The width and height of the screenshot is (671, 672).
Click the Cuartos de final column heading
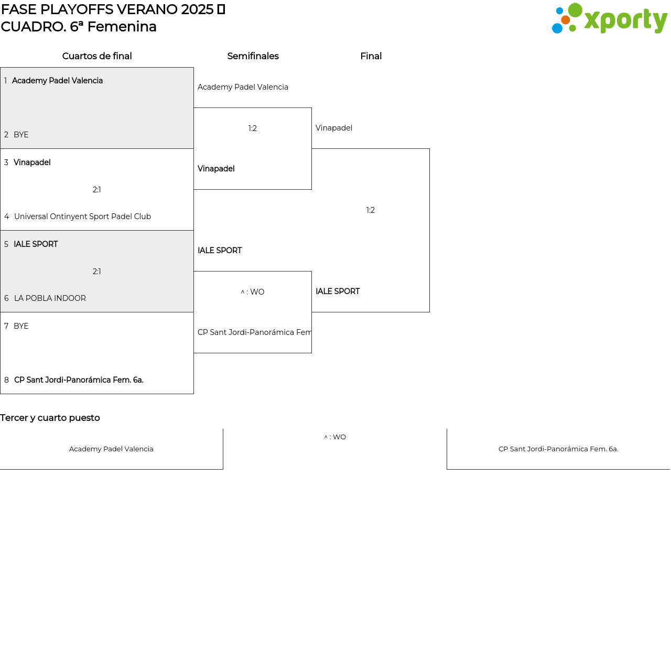[x=97, y=56]
